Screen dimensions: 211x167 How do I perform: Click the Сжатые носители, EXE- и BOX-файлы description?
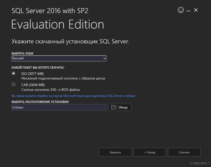tap(51, 90)
